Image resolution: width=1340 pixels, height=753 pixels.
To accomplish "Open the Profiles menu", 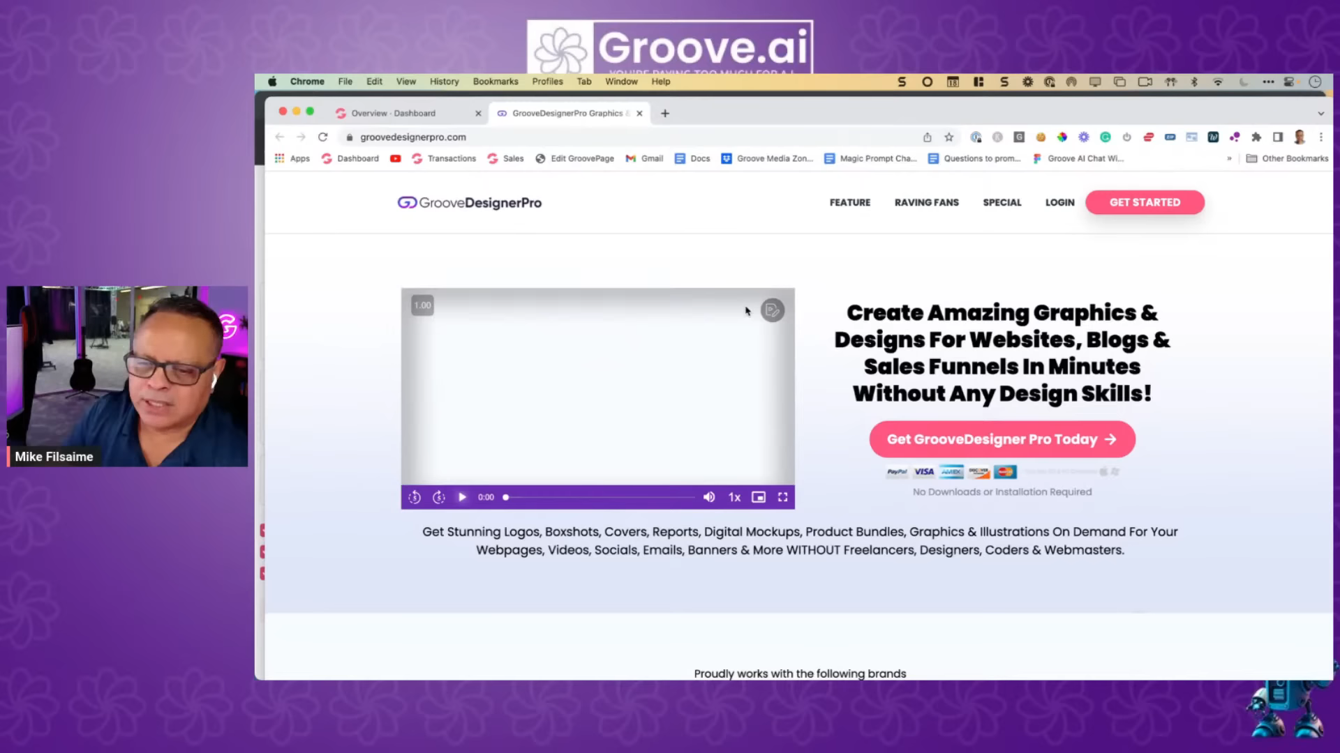I will pyautogui.click(x=547, y=82).
